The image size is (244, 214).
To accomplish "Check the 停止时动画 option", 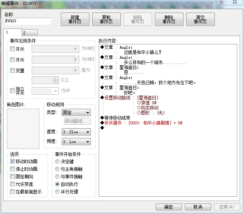I will click(x=12, y=169).
